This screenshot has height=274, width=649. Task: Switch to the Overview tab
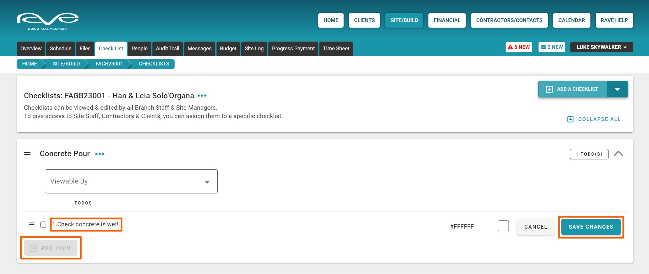31,49
